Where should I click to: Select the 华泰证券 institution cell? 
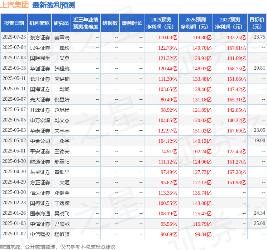(40, 131)
